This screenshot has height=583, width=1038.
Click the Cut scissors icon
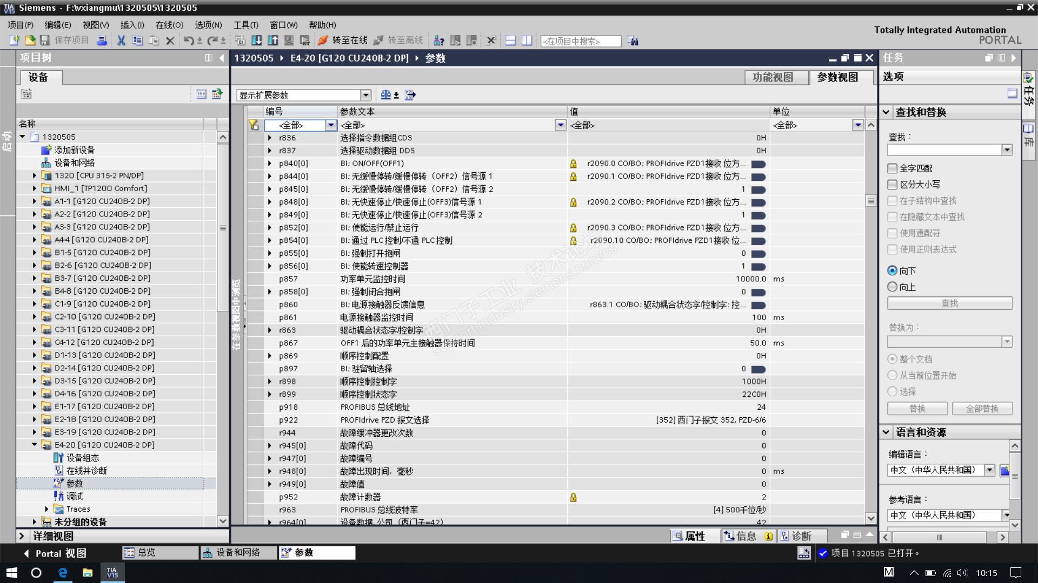[121, 40]
